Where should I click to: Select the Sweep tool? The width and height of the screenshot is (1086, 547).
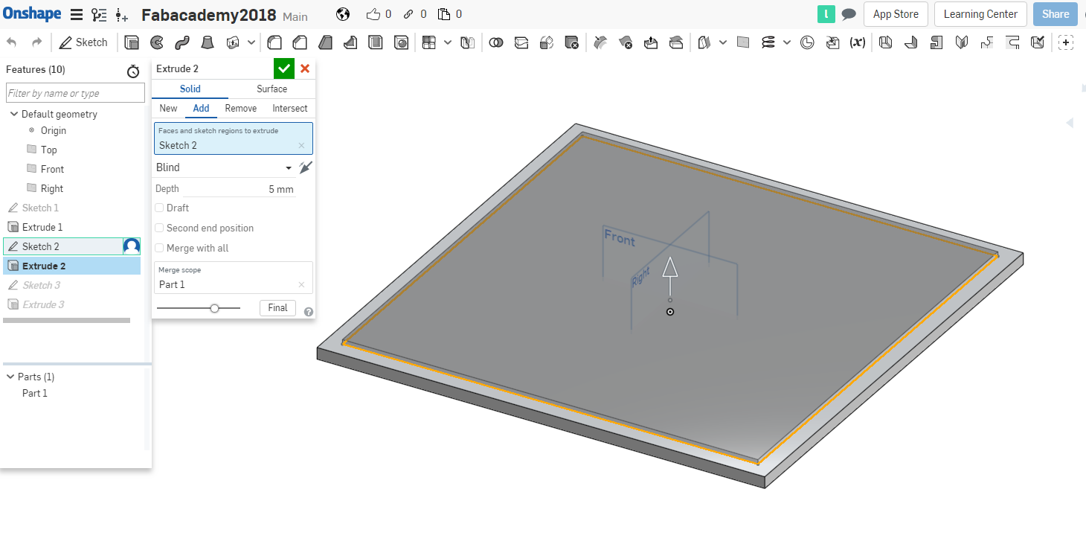181,42
